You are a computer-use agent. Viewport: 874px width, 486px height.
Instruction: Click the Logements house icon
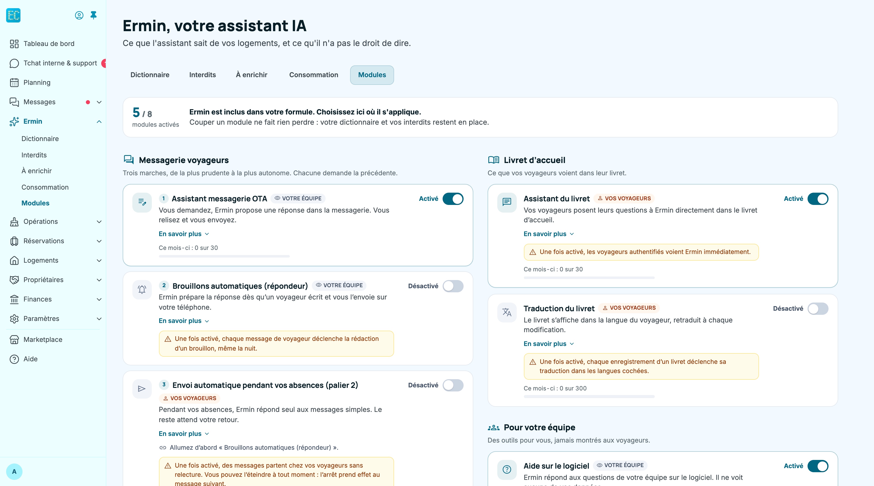14,260
